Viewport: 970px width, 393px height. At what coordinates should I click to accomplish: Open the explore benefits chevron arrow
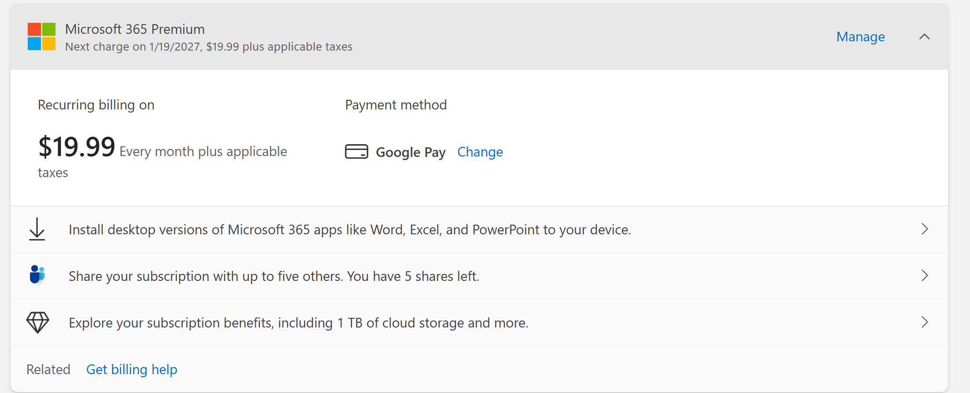tap(925, 322)
